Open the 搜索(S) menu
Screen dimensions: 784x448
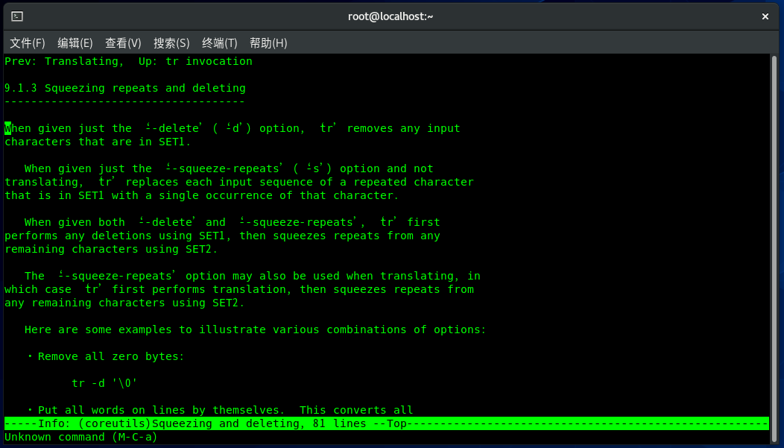click(171, 43)
